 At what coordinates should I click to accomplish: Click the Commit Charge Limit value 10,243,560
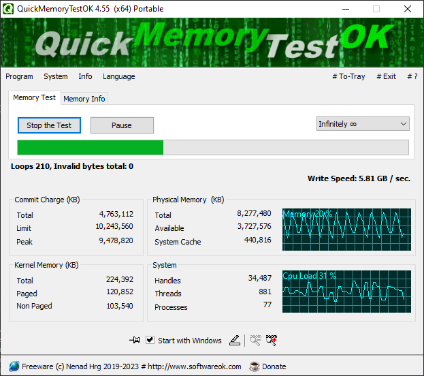(114, 226)
